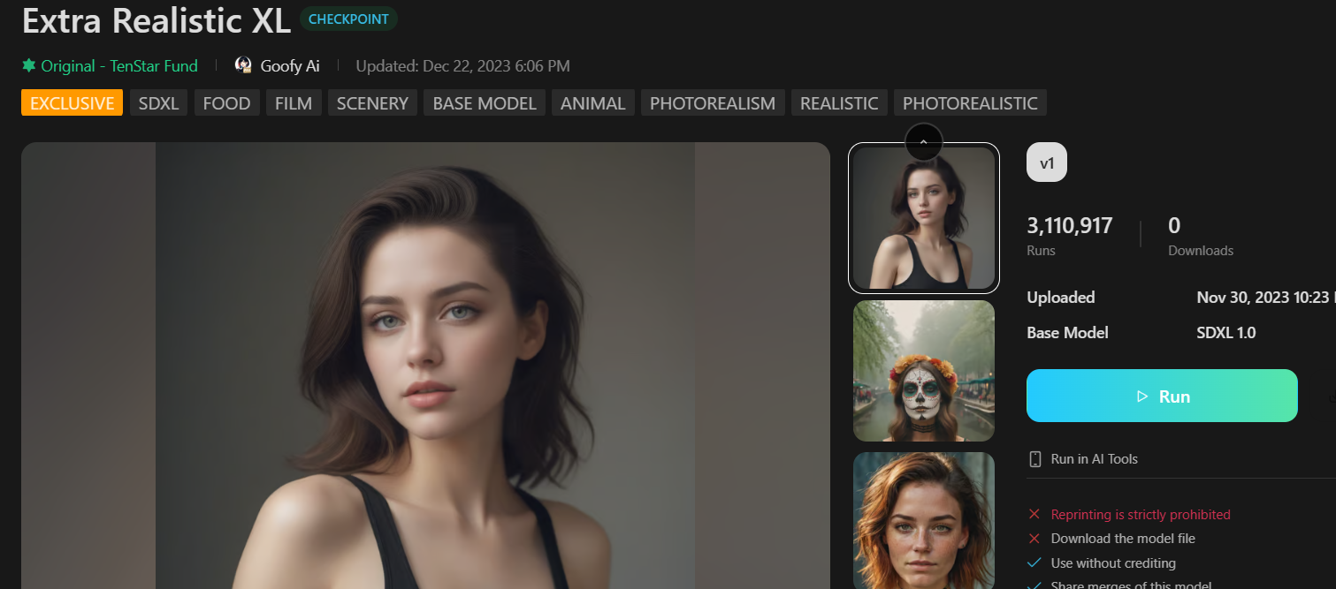Click the phone icon beside Run in AI Tools

(x=1035, y=459)
